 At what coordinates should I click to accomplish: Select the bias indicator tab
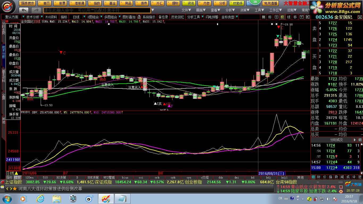click(x=125, y=177)
